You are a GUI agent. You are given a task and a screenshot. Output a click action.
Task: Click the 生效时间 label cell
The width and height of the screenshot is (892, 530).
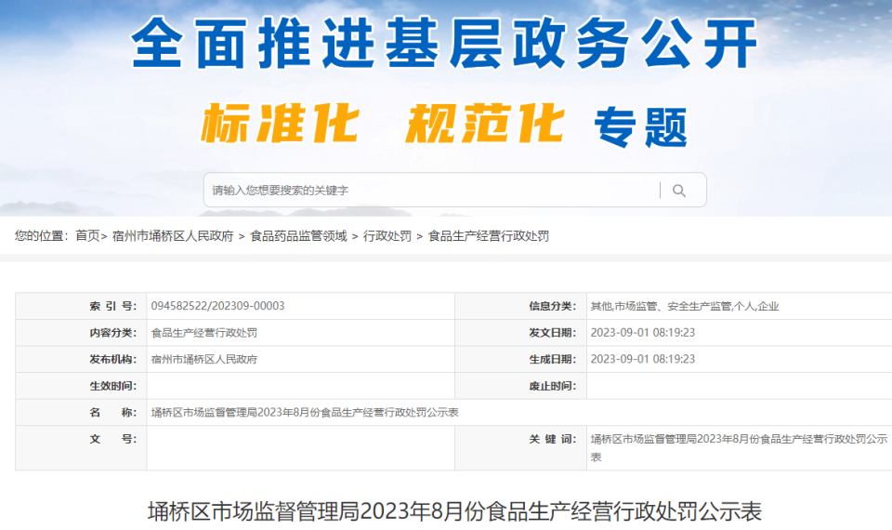pos(82,386)
